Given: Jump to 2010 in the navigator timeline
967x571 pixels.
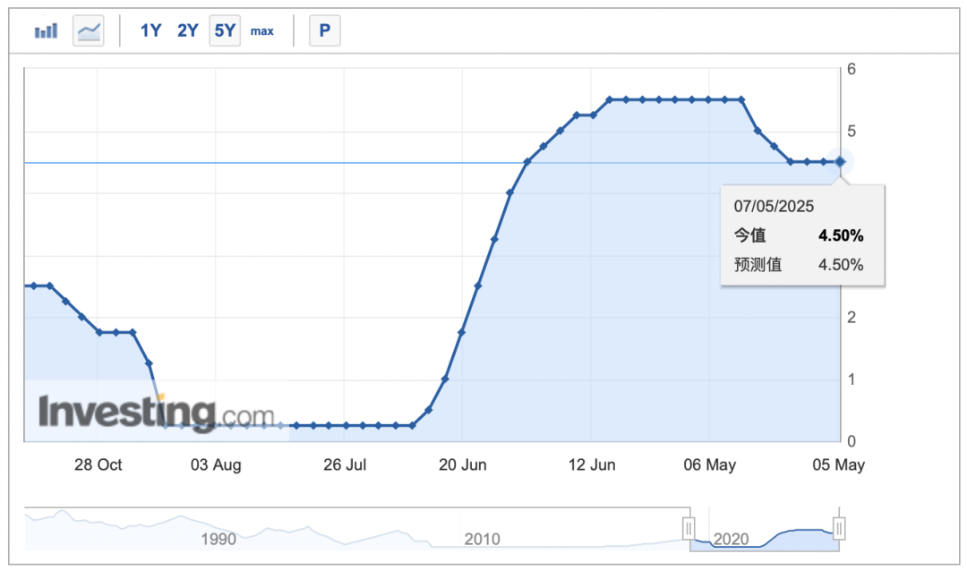Looking at the screenshot, I should click(482, 539).
